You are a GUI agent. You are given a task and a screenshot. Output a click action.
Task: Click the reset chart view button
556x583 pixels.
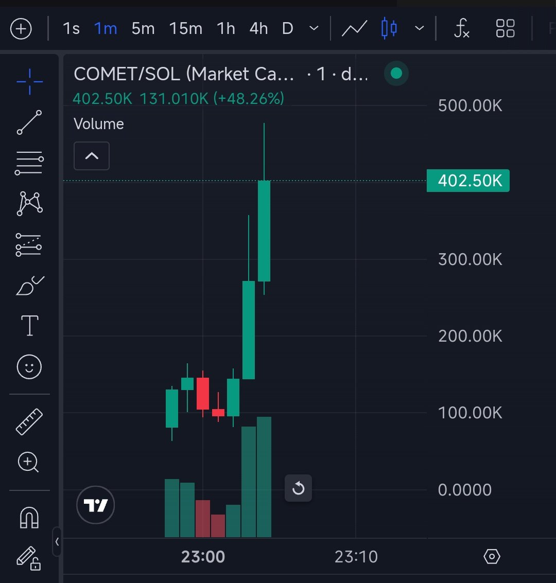[x=298, y=488]
